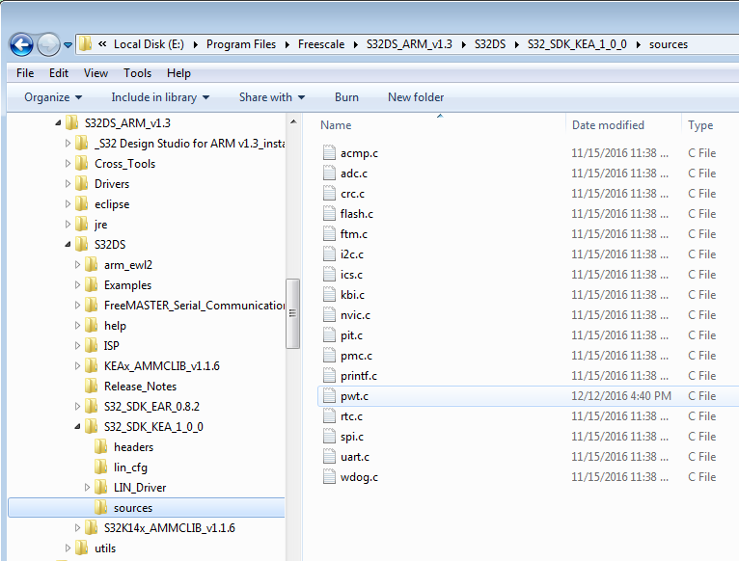Expand the Drivers folder node
739x561 pixels.
(68, 184)
